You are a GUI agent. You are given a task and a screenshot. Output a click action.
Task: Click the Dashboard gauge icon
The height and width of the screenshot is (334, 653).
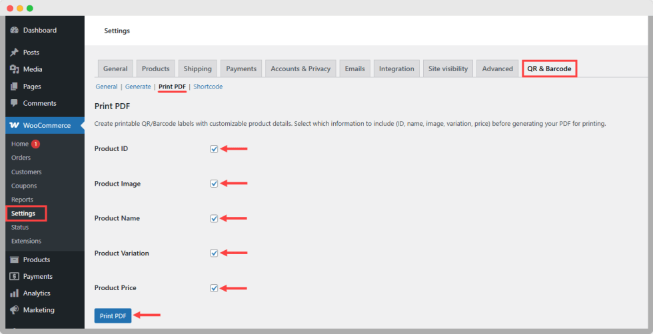pyautogui.click(x=15, y=31)
